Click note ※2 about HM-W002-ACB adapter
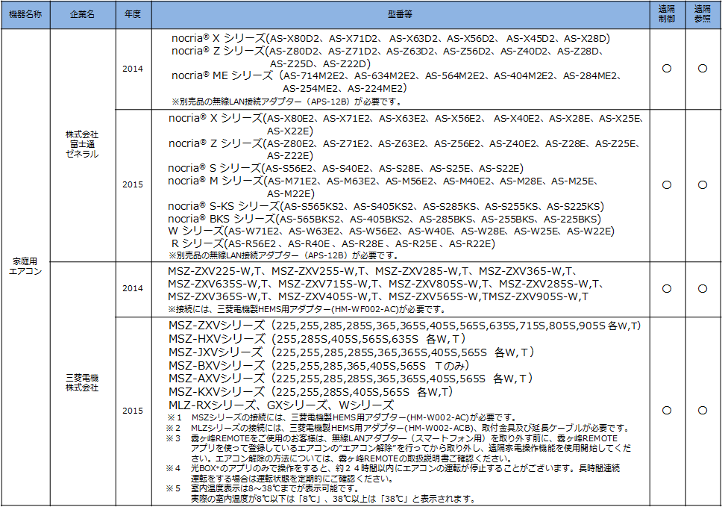The height and width of the screenshot is (507, 722). 398,428
